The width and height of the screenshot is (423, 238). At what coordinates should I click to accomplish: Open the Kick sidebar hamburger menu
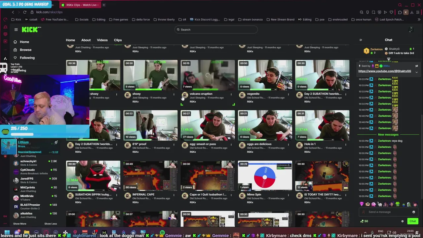16,29
